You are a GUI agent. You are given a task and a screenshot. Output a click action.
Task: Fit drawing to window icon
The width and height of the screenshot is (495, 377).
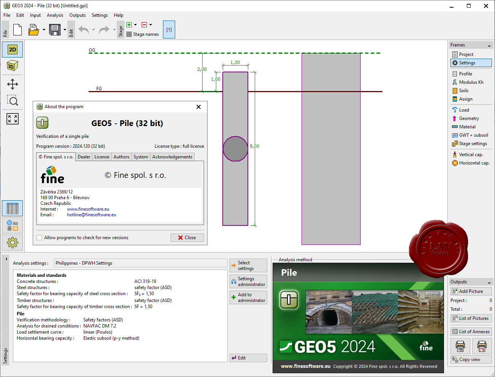point(13,119)
